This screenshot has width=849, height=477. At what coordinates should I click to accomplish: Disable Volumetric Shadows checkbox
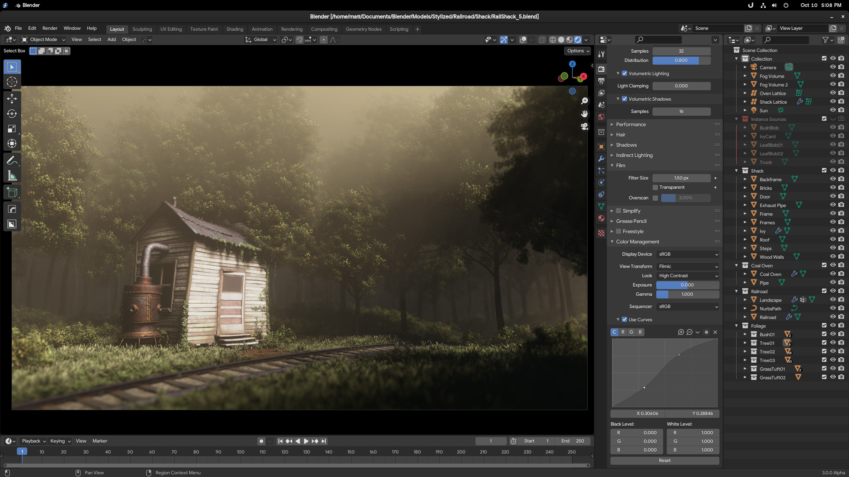tap(624, 99)
